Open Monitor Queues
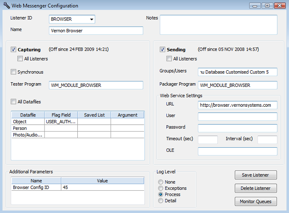Screen dimensions: 289x213 [x=256, y=201]
